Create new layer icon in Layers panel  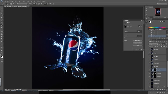tap(162, 90)
